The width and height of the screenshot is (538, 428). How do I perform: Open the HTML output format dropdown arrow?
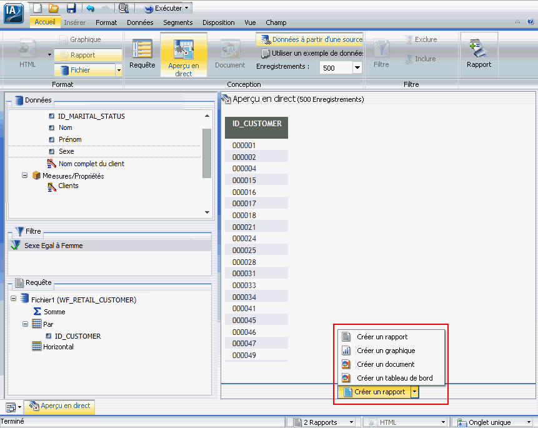[49, 54]
